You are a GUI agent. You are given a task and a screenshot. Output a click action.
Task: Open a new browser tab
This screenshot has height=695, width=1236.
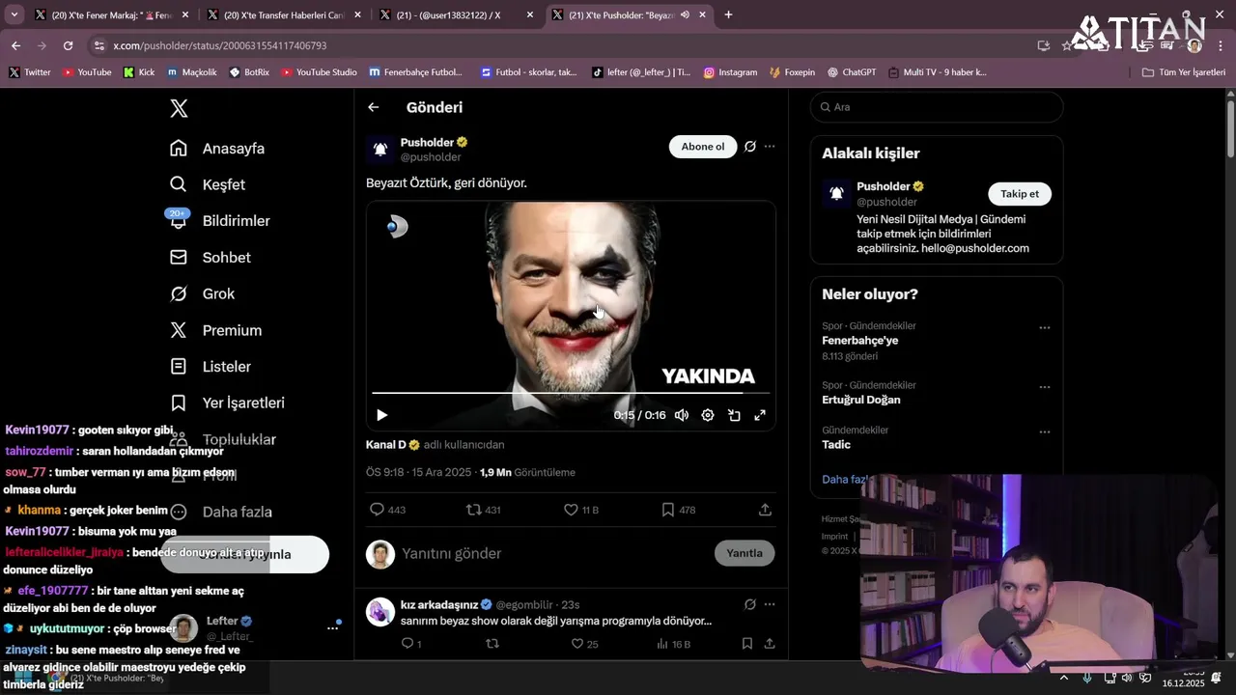[728, 14]
